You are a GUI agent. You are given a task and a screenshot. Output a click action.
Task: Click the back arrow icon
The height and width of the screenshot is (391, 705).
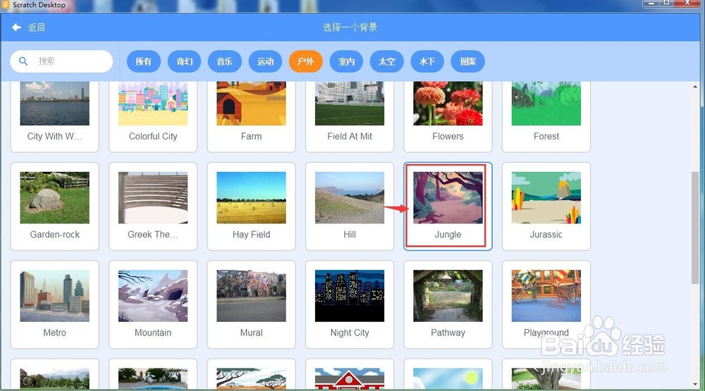pos(17,27)
